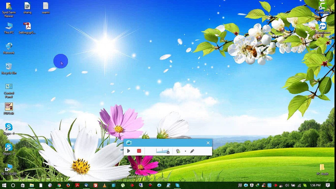
Task: Open VLC media player from taskbar
Action: tap(105, 185)
